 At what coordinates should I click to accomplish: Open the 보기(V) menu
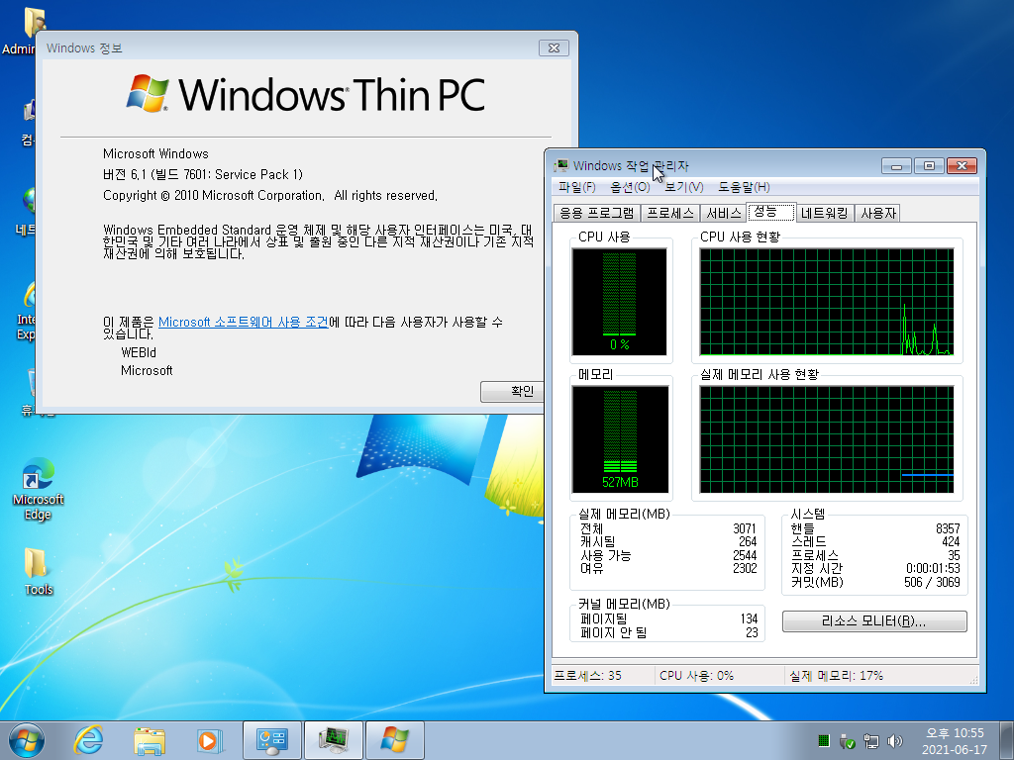(x=683, y=187)
